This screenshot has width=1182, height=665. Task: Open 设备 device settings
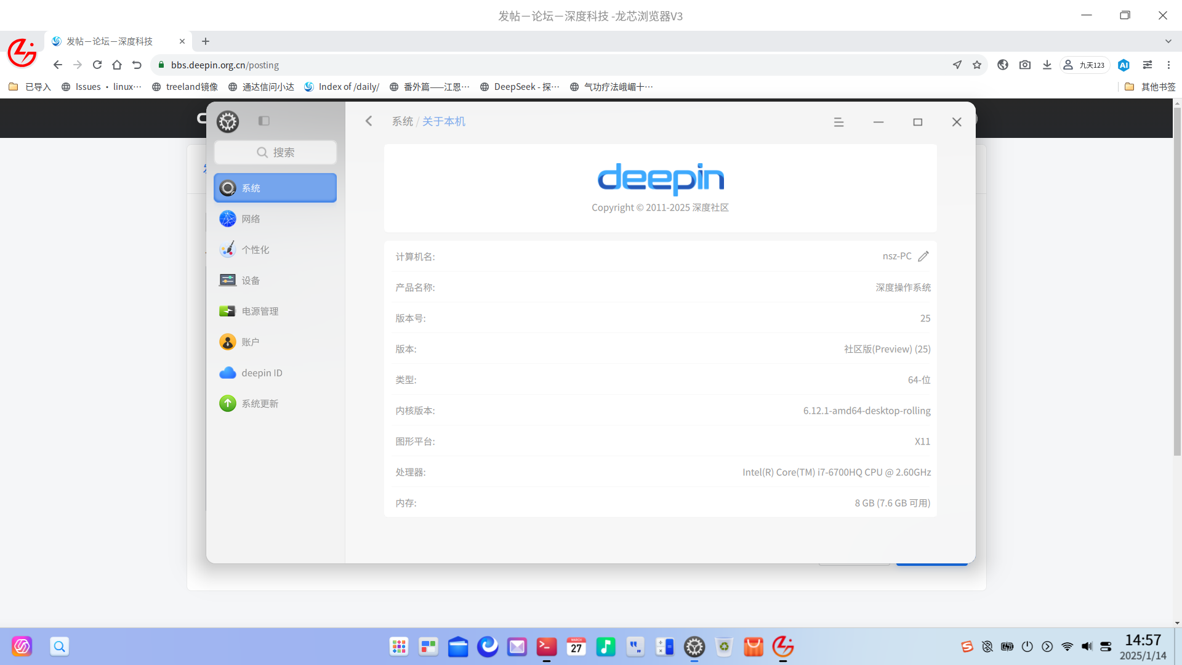[275, 280]
